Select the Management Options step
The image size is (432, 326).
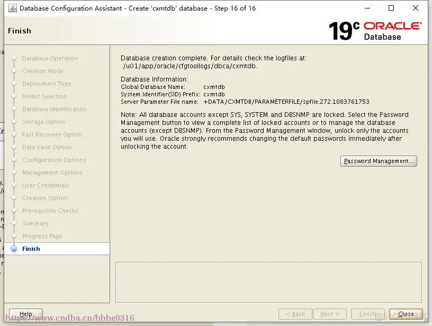pos(52,173)
